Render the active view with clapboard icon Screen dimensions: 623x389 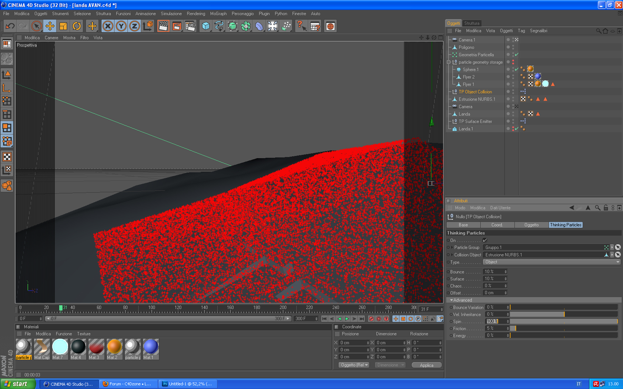163,26
